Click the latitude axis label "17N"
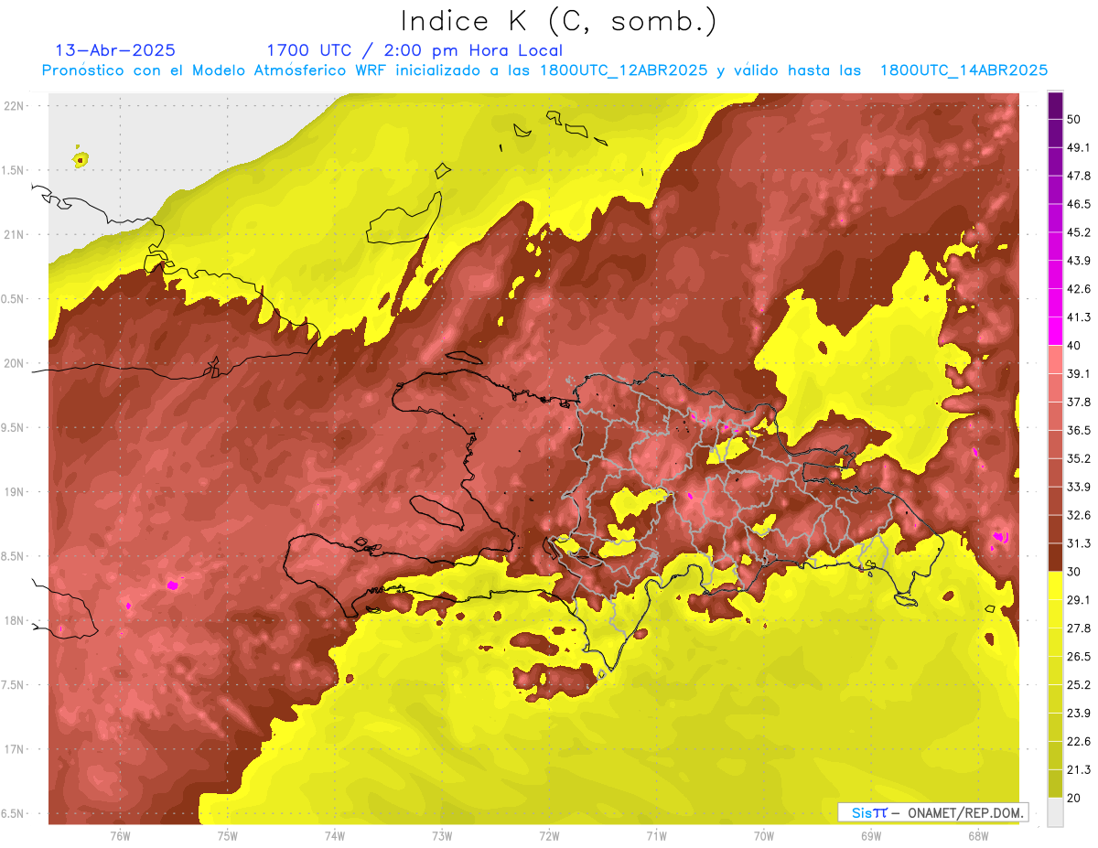 pyautogui.click(x=14, y=749)
